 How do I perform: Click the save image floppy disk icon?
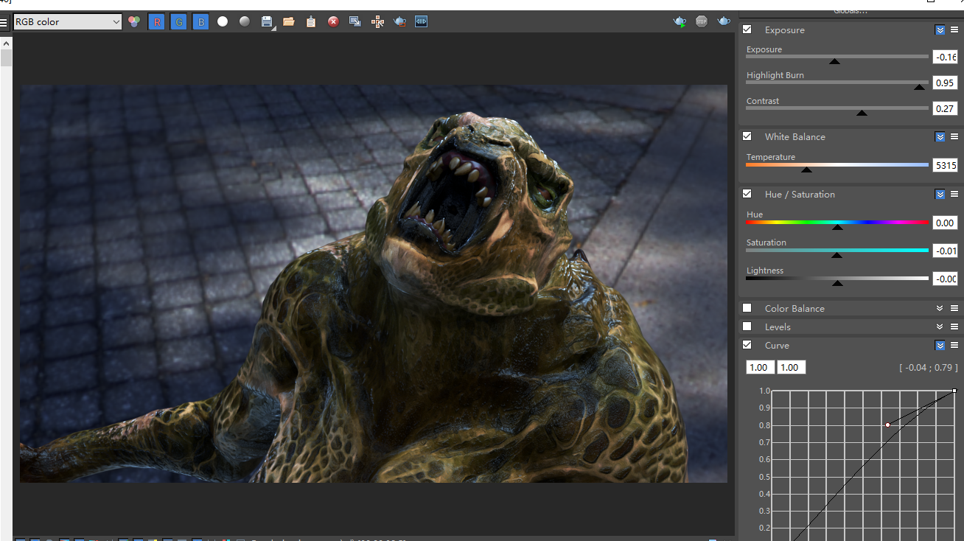point(267,22)
